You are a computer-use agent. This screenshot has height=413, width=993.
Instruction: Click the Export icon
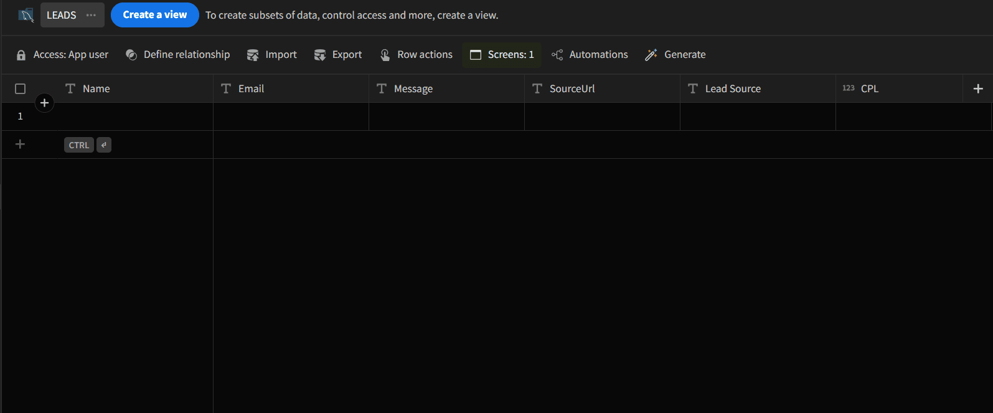coord(320,55)
